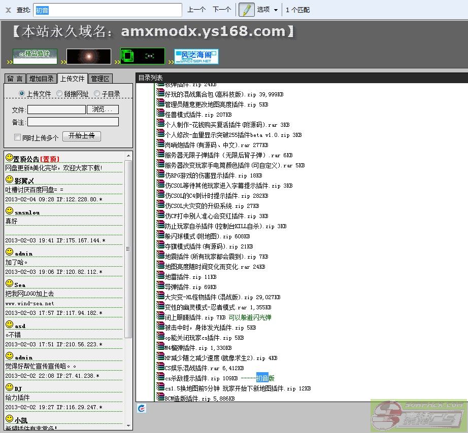This screenshot has width=468, height=433.
Task: Switch to the '留言' tab
Action: coord(15,79)
